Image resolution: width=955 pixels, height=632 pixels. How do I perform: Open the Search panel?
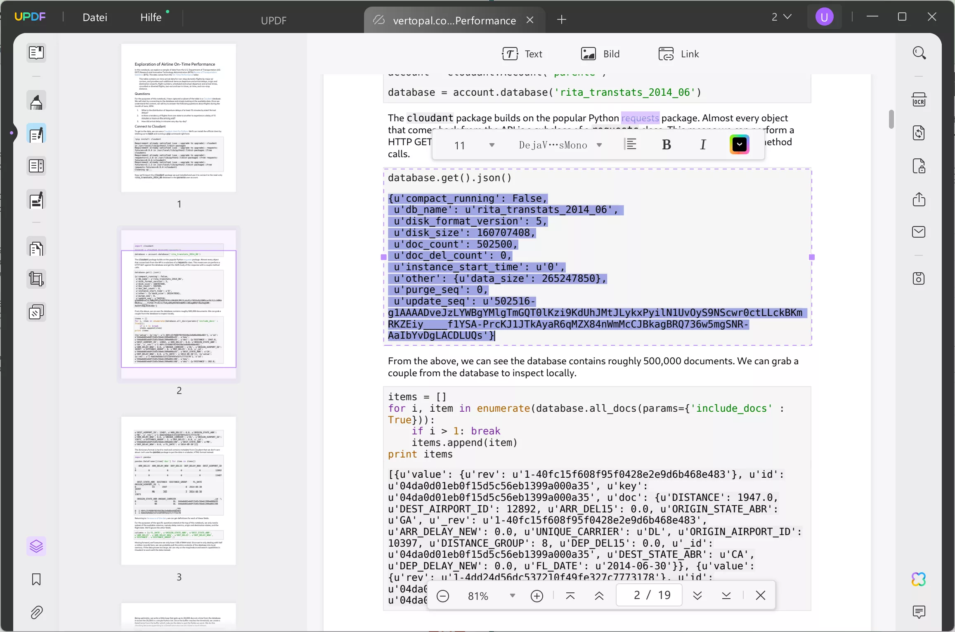[919, 53]
